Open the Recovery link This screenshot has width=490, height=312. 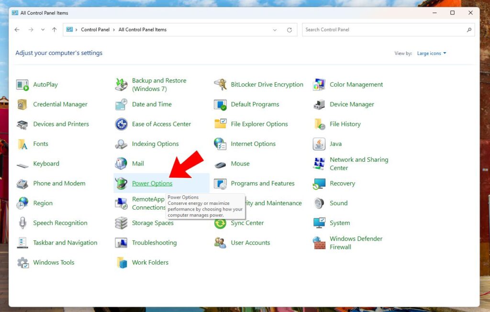point(342,183)
